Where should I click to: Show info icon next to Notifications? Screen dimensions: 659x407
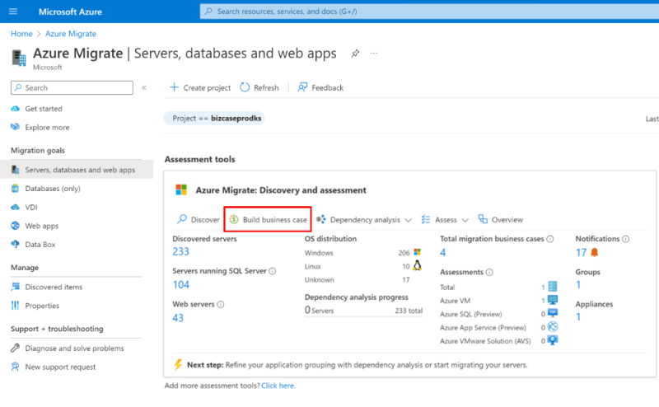(x=626, y=239)
